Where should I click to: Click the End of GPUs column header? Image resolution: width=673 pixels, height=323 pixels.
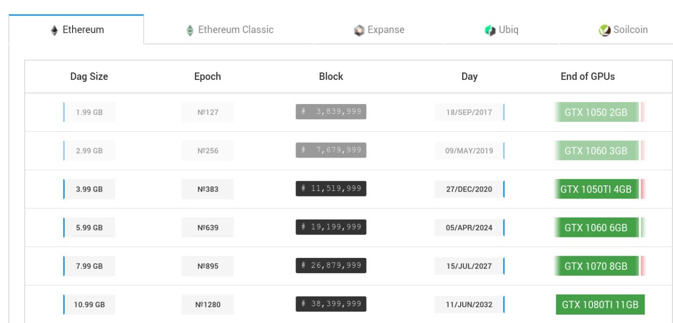click(x=588, y=76)
